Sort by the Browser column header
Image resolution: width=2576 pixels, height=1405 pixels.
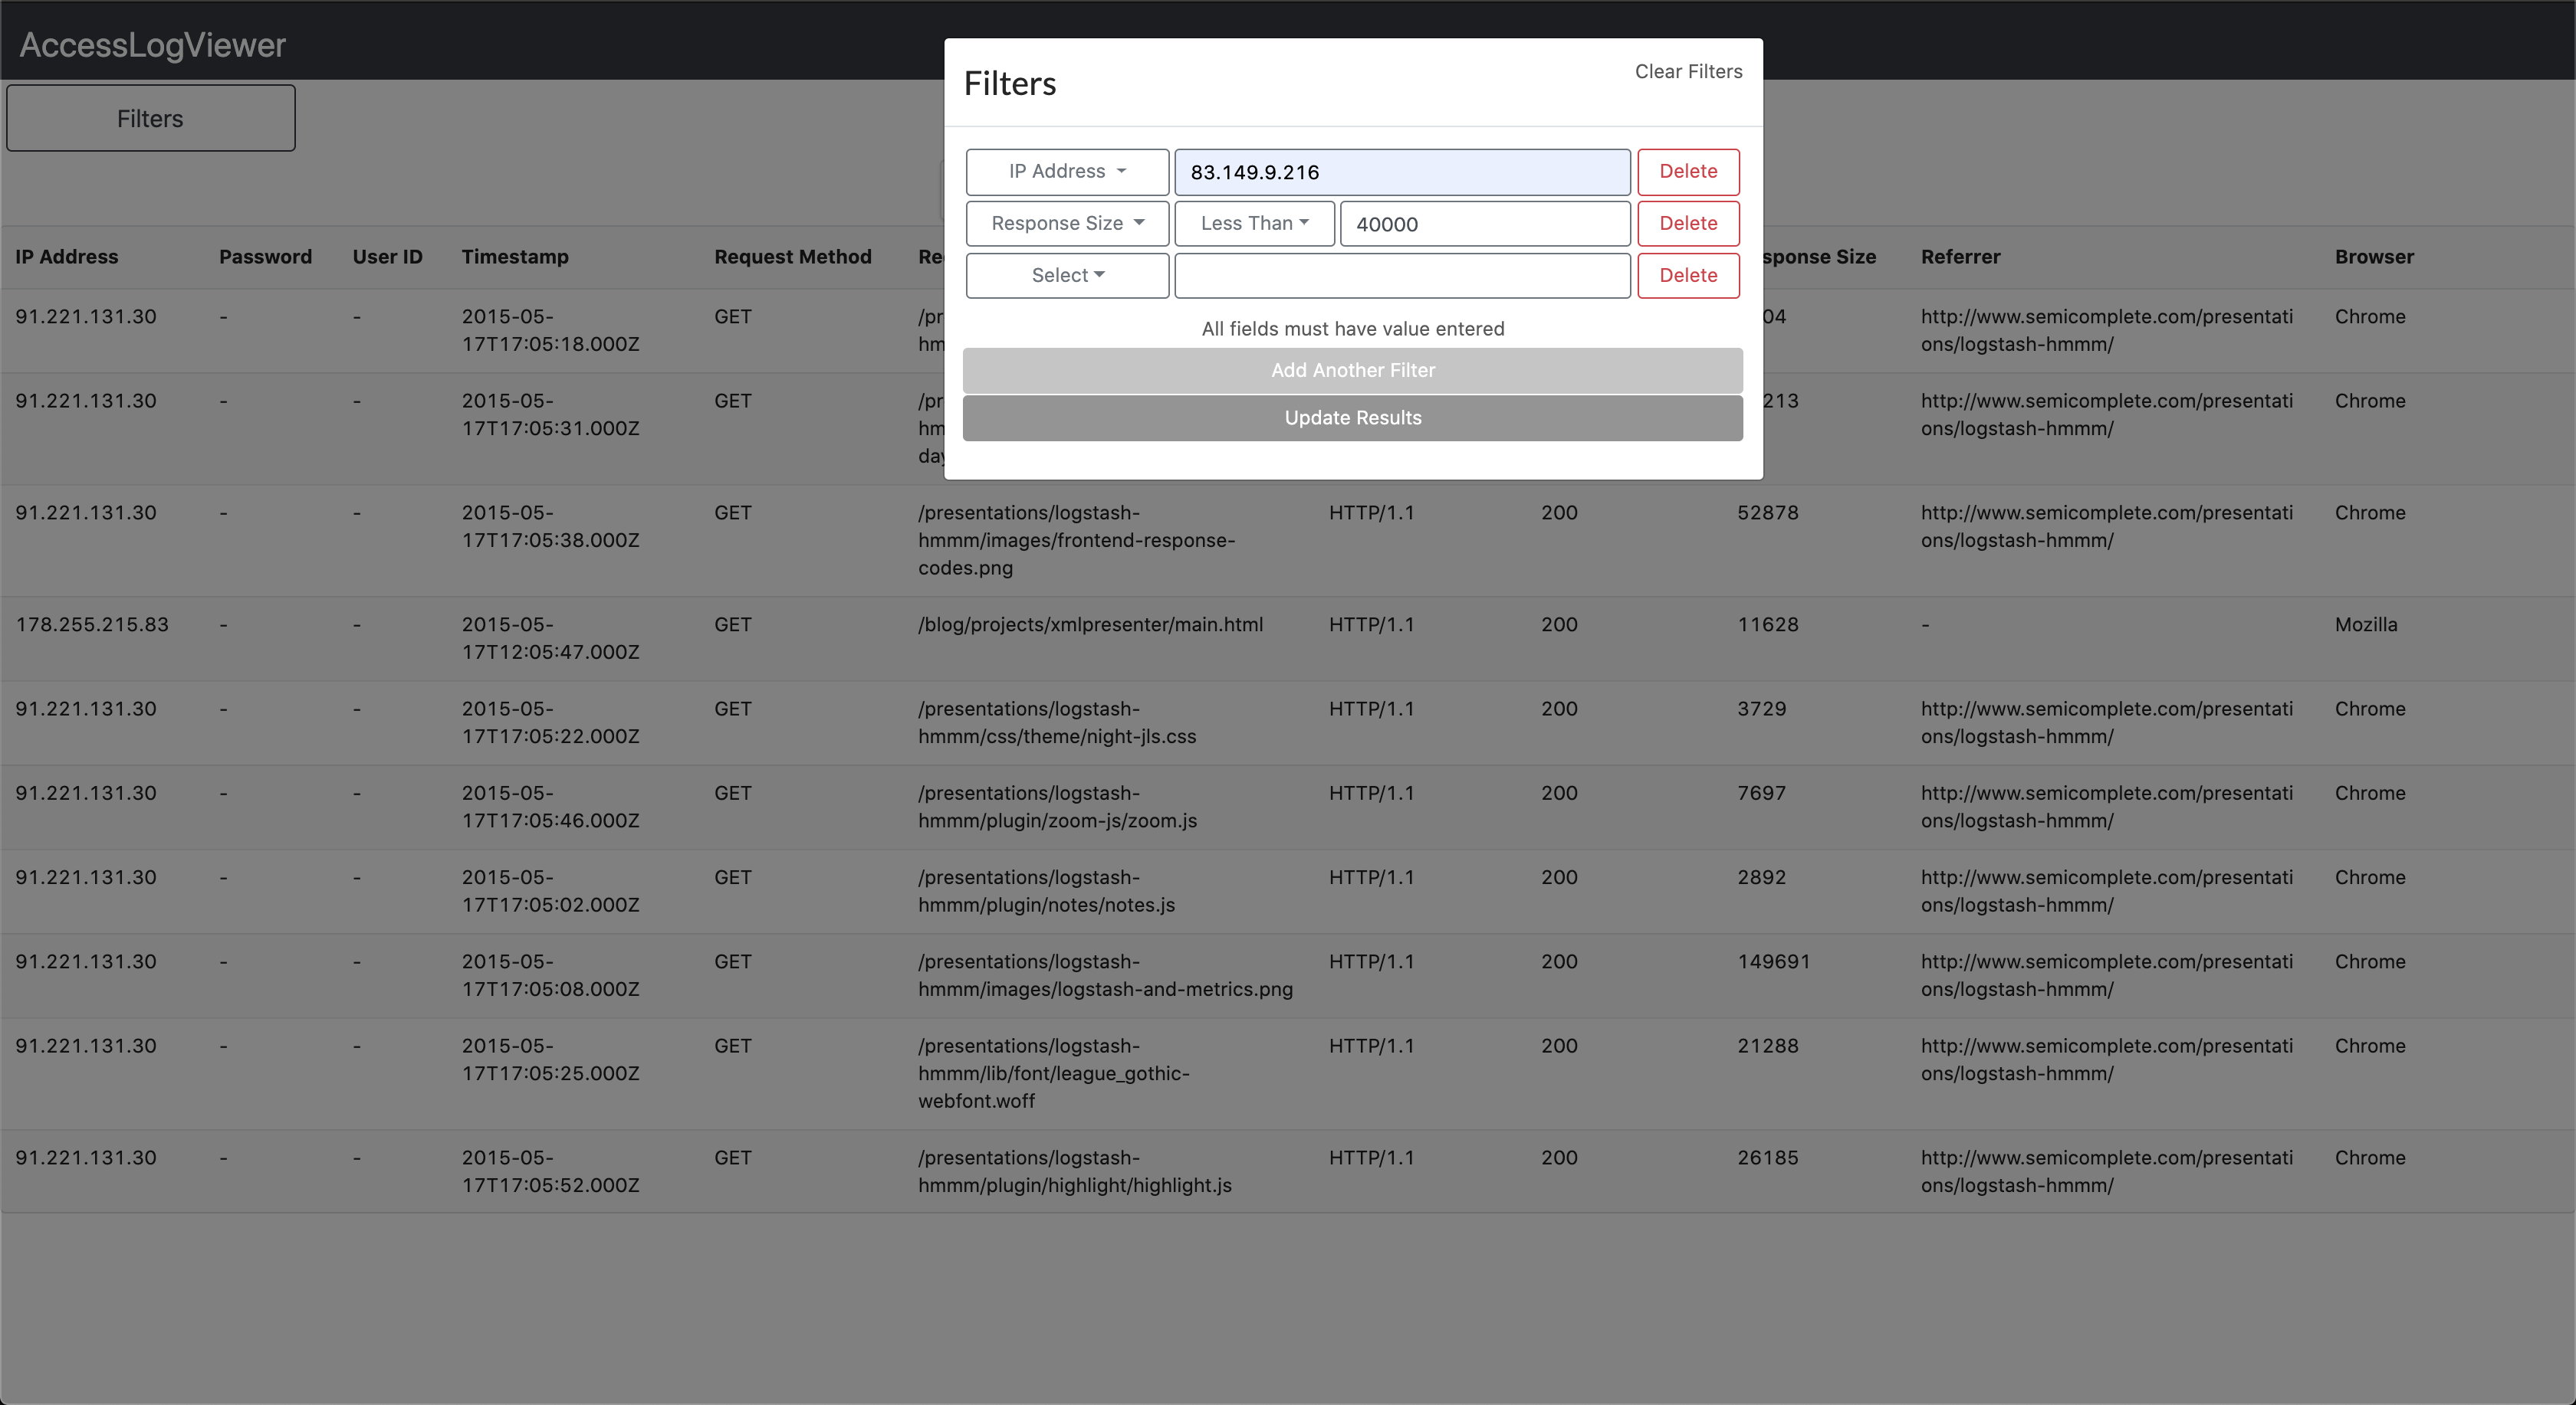tap(2374, 256)
